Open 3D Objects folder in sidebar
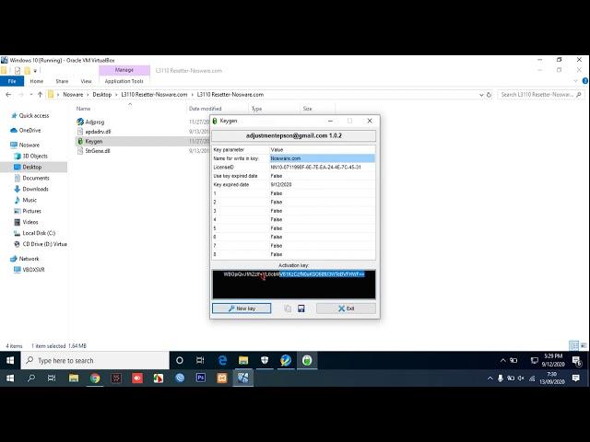The width and height of the screenshot is (590, 442). pyautogui.click(x=30, y=156)
